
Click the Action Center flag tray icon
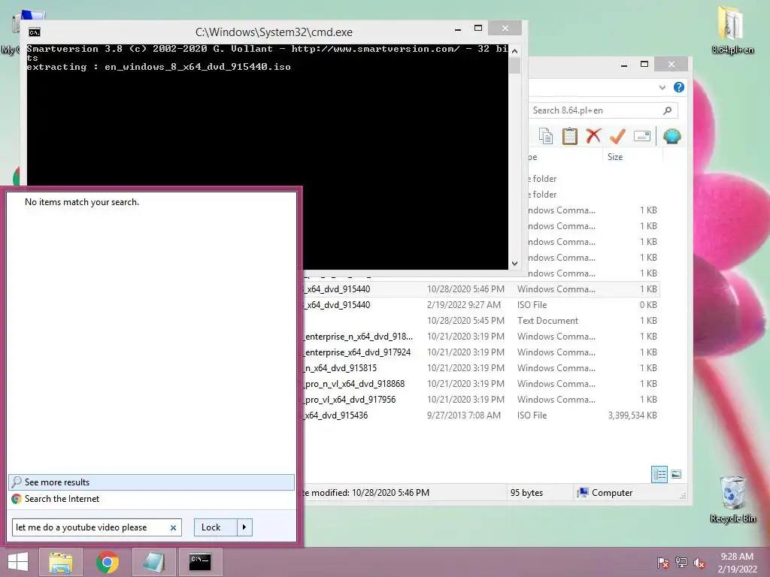pyautogui.click(x=663, y=563)
